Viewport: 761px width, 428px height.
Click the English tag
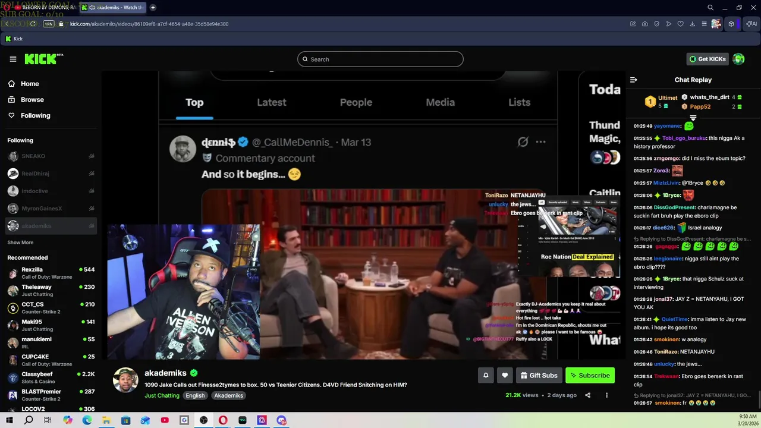pos(195,395)
